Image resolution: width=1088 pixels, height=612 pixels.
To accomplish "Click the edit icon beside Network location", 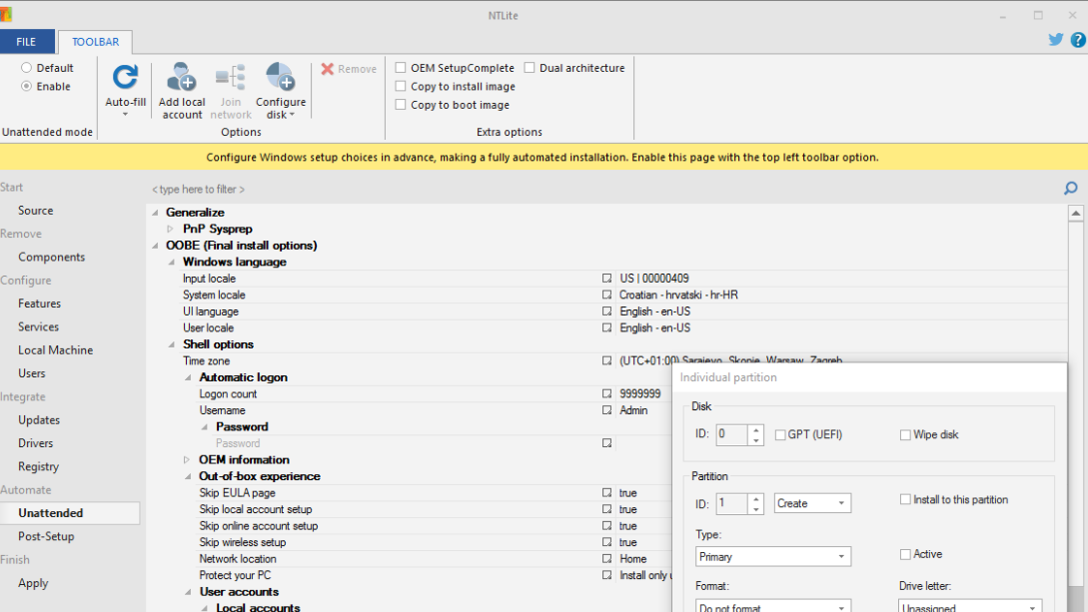I will pyautogui.click(x=607, y=559).
